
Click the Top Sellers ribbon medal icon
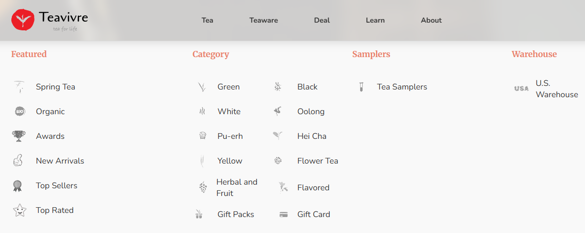[x=18, y=186]
